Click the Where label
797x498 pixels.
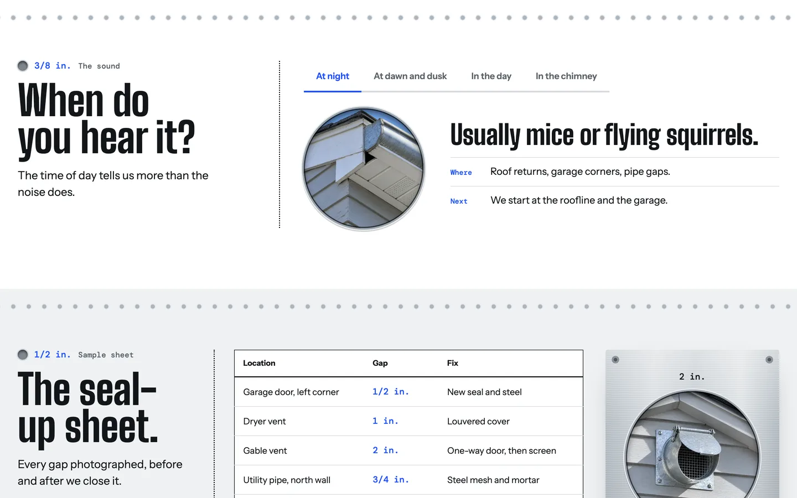pos(461,173)
